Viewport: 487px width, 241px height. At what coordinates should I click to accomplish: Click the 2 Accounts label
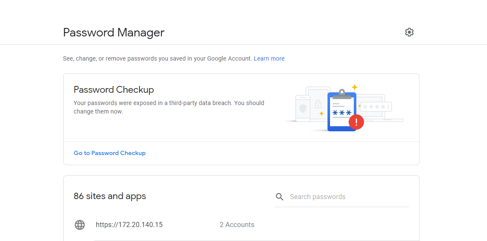[x=237, y=225]
